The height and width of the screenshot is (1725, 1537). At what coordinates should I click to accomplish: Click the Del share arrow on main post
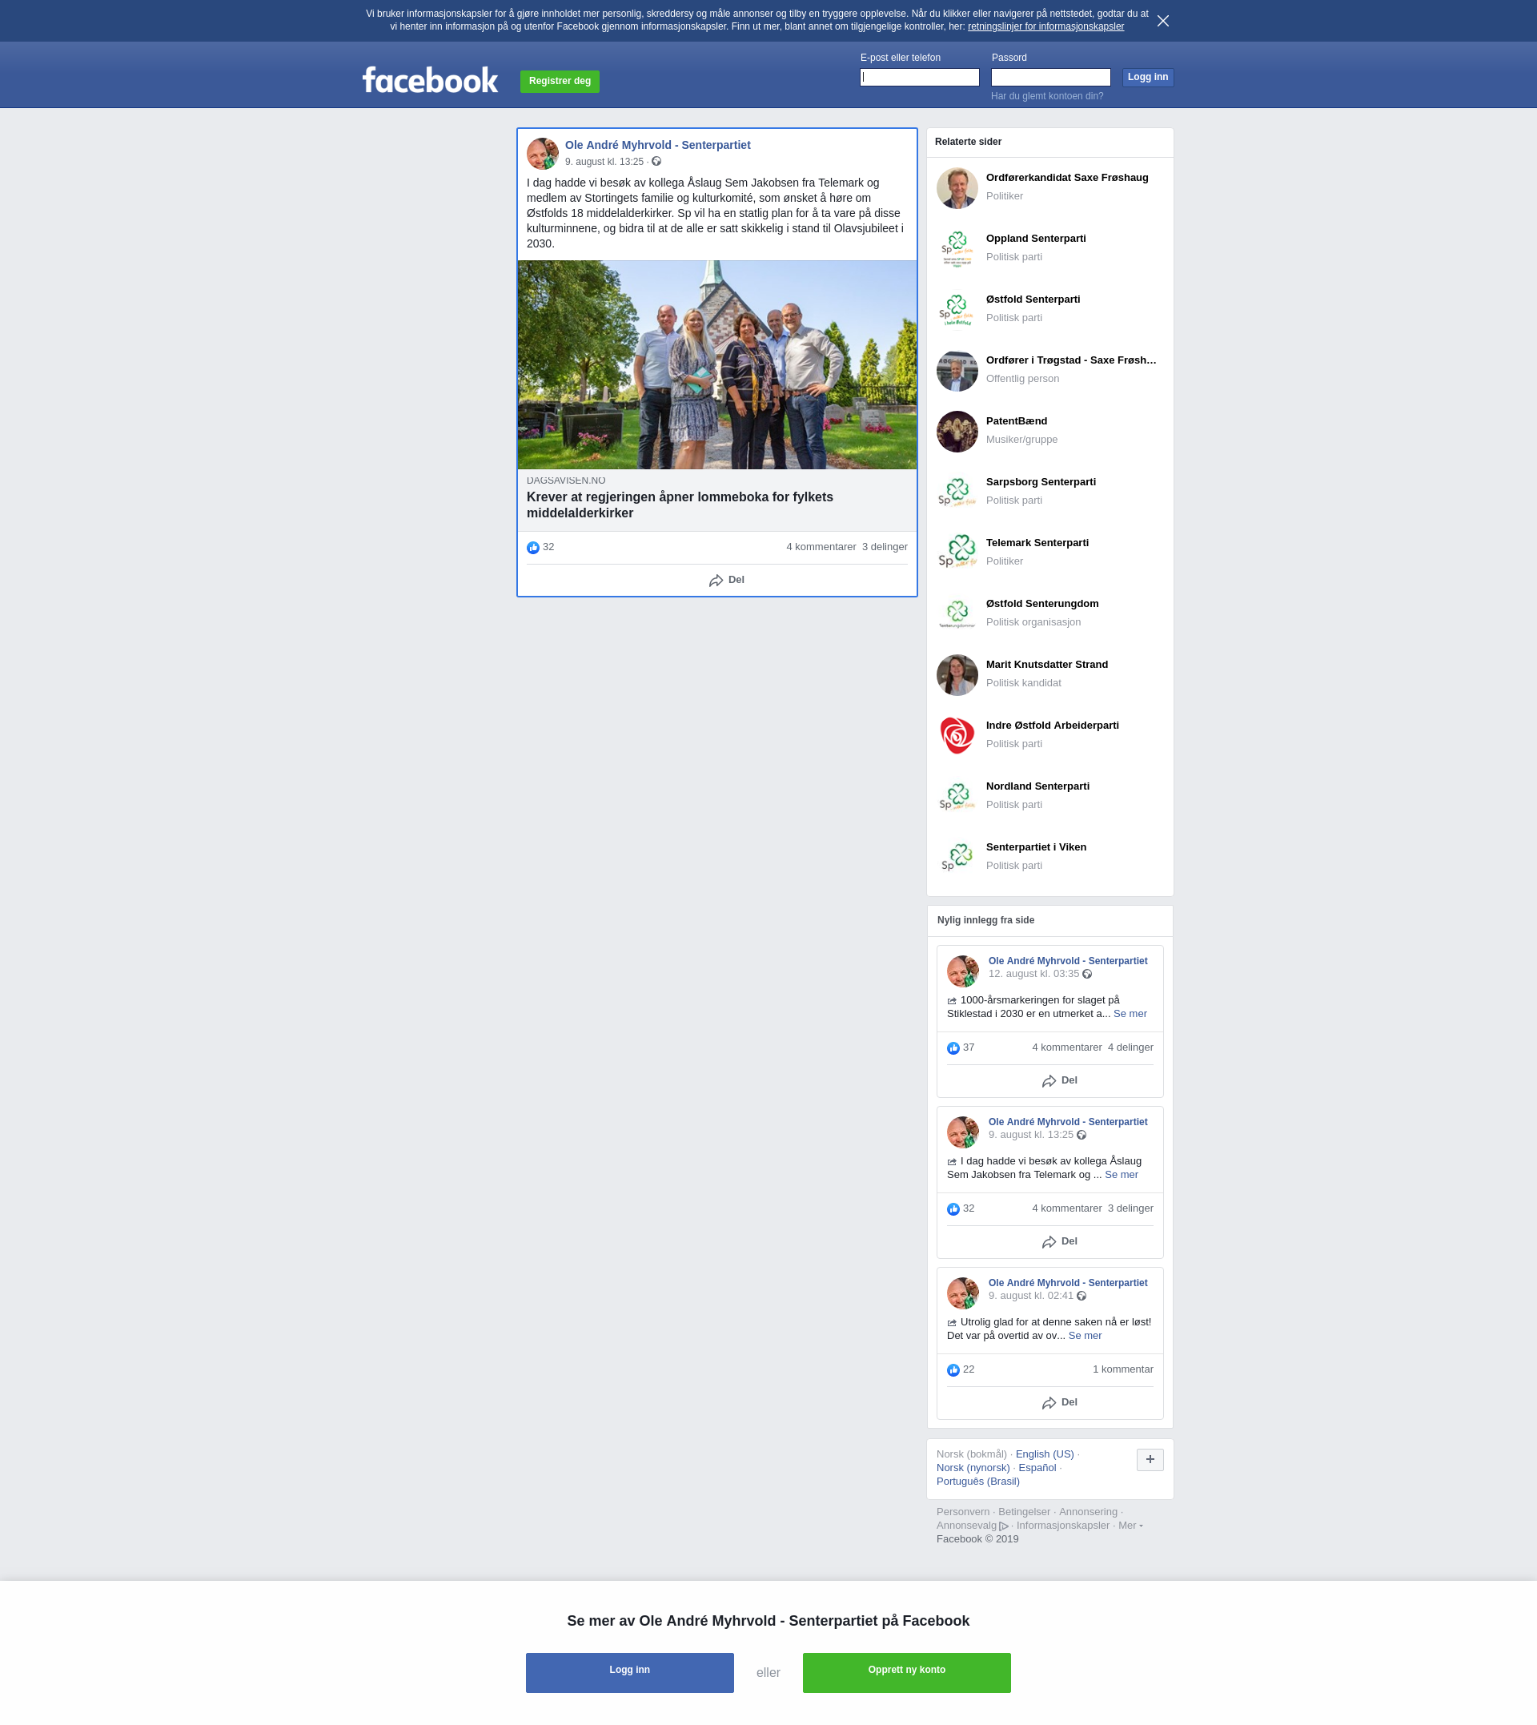pyautogui.click(x=716, y=581)
